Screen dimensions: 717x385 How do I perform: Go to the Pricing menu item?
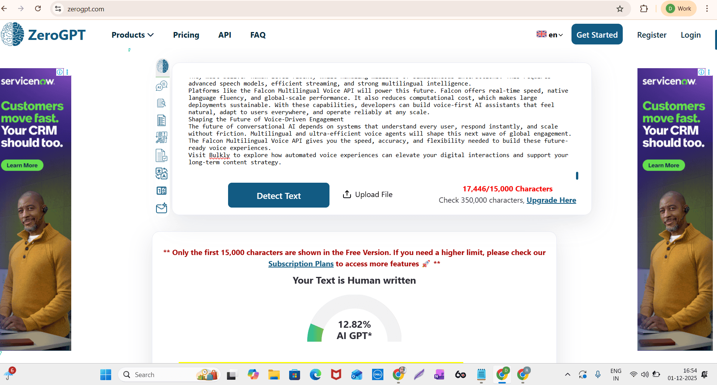[186, 35]
